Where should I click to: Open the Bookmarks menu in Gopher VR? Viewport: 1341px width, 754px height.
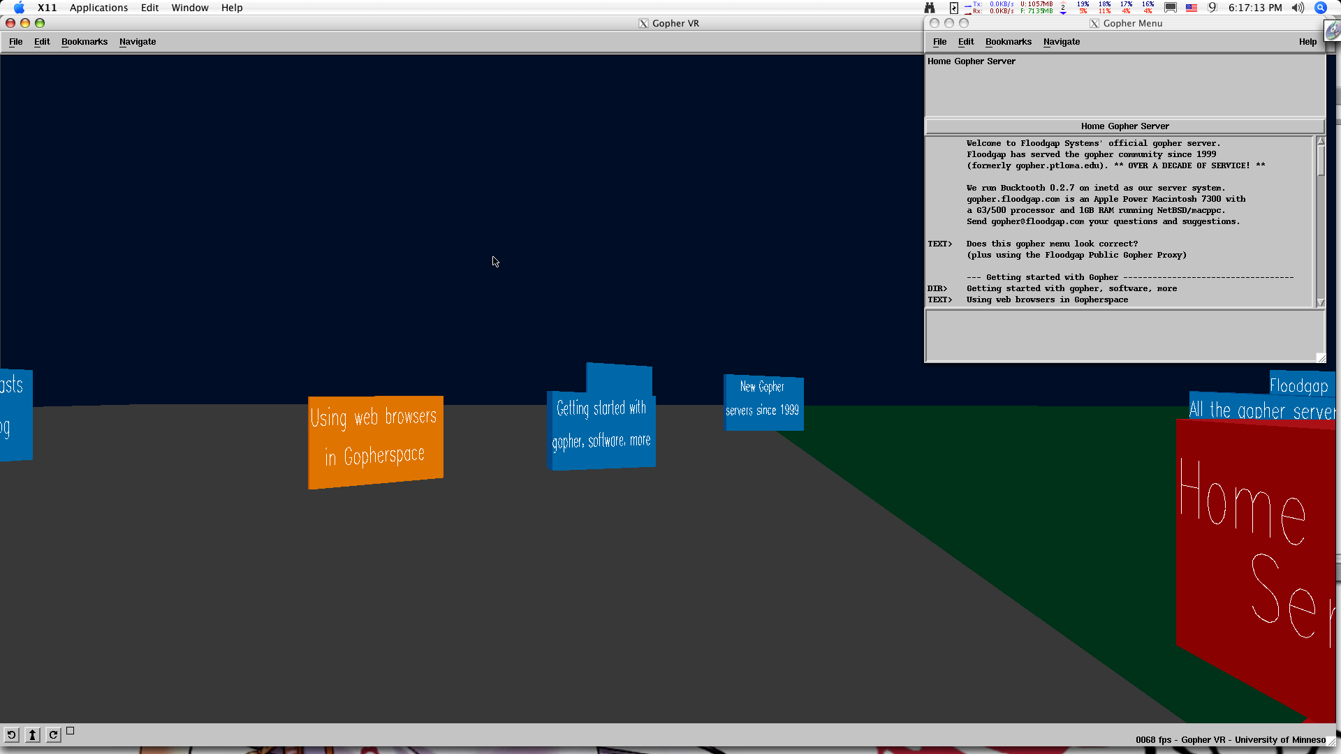coord(85,42)
